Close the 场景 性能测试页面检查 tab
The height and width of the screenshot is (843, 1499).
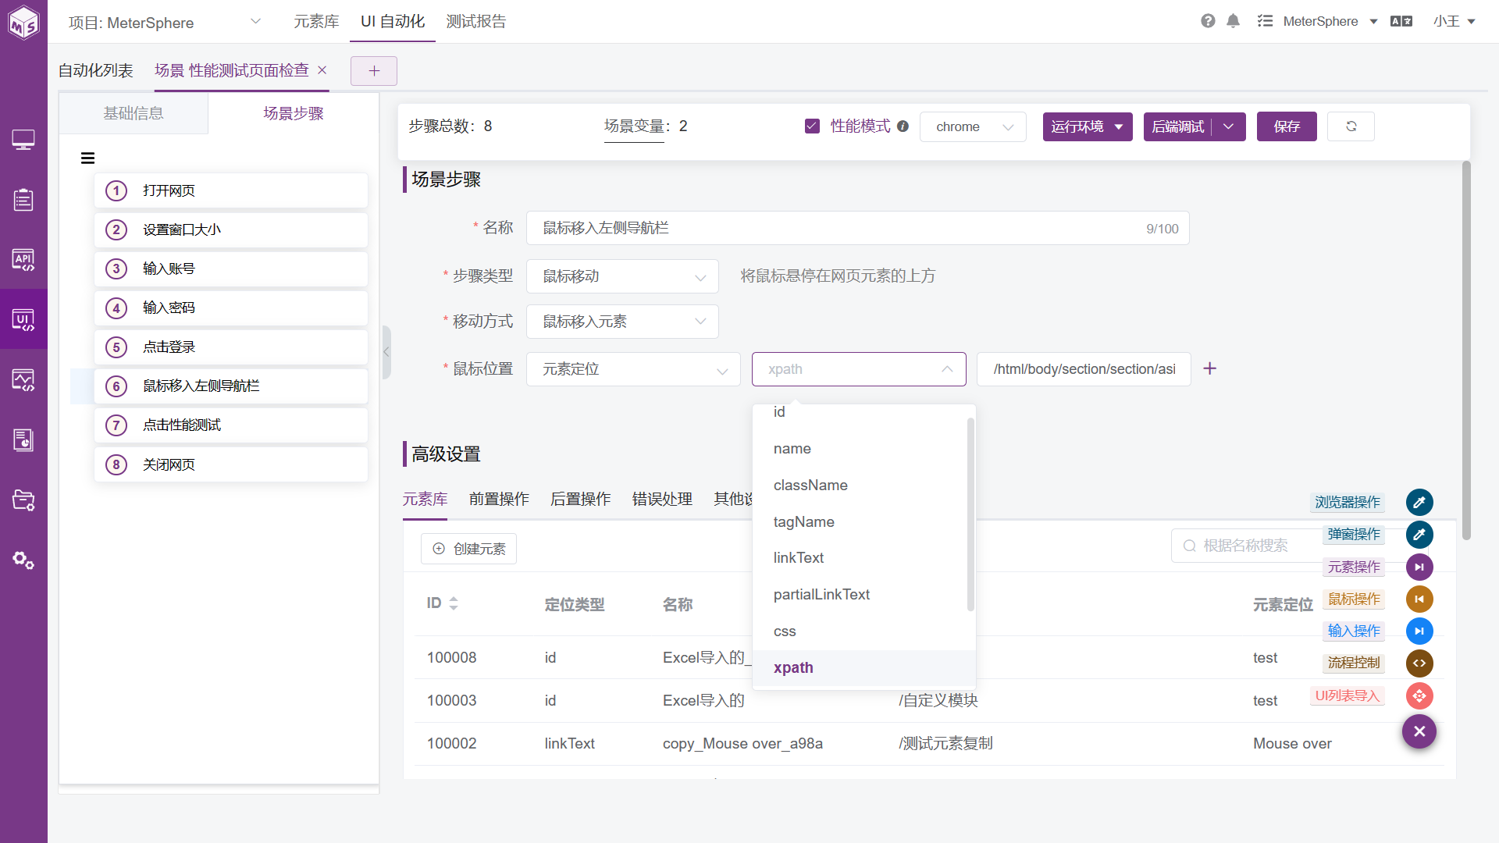(322, 70)
